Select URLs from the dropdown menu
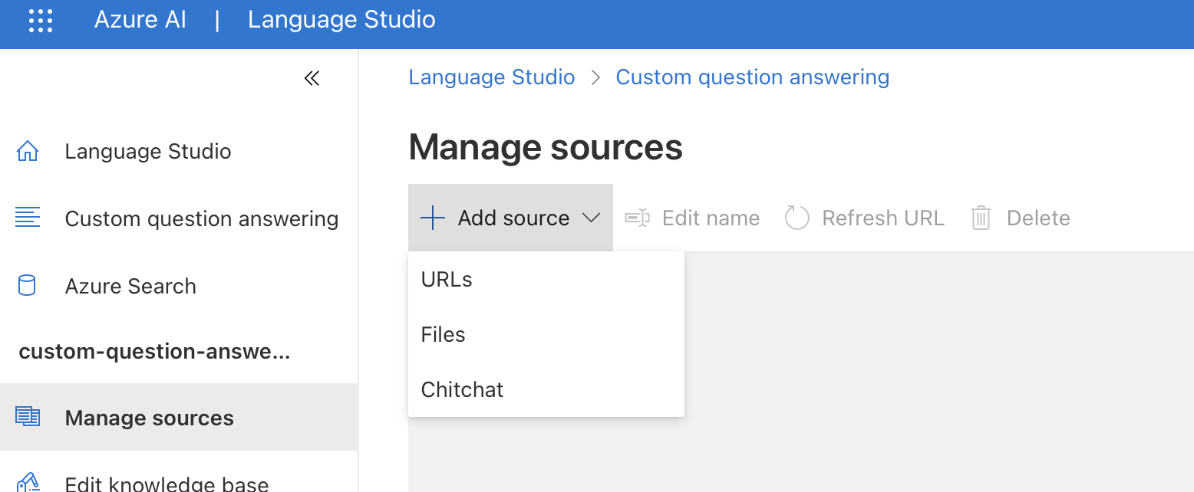This screenshot has height=492, width=1194. click(x=447, y=280)
